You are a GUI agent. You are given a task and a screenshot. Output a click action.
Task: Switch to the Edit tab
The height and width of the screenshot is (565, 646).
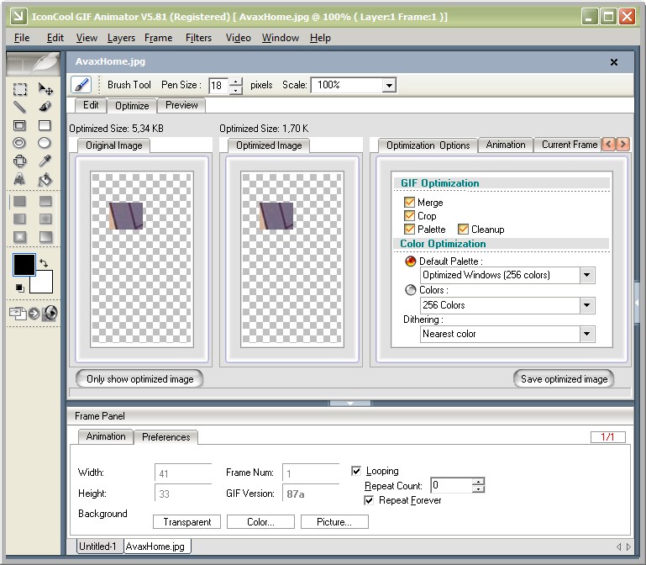point(91,105)
